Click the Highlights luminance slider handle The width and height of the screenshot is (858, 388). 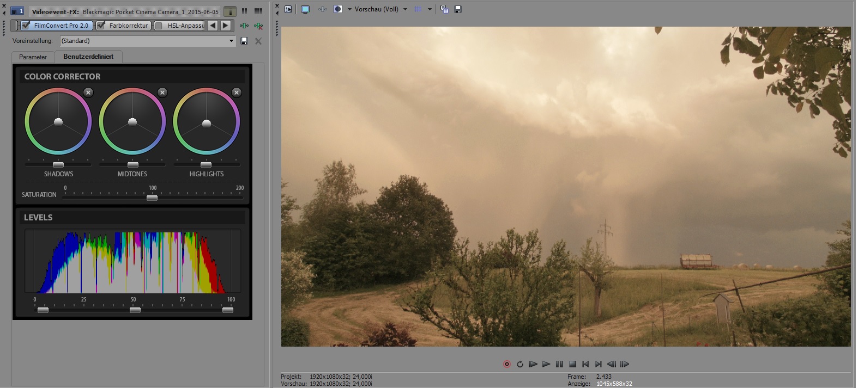(206, 164)
